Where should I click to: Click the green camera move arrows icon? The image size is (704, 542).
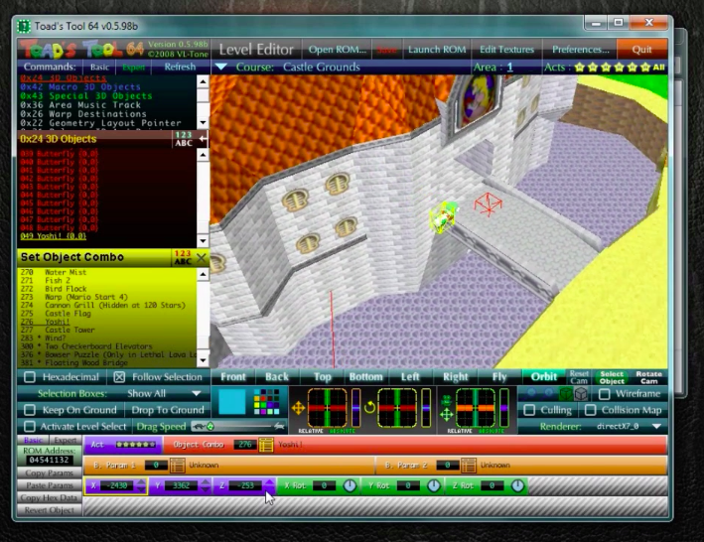pyautogui.click(x=446, y=414)
